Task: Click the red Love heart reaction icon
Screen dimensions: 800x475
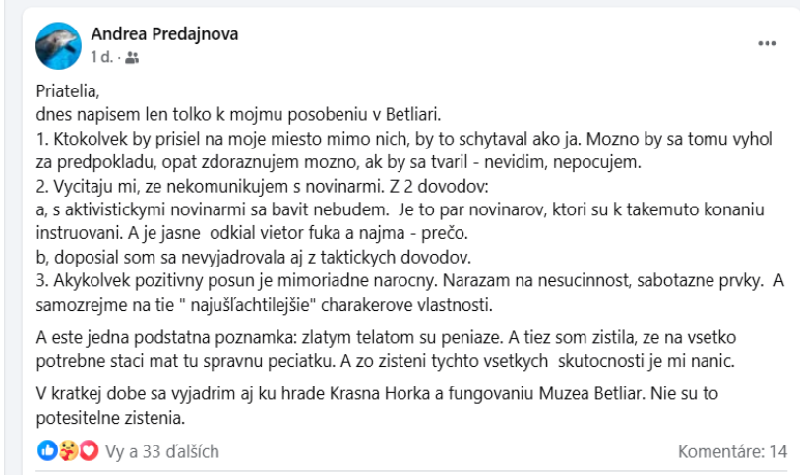Action: point(89,450)
